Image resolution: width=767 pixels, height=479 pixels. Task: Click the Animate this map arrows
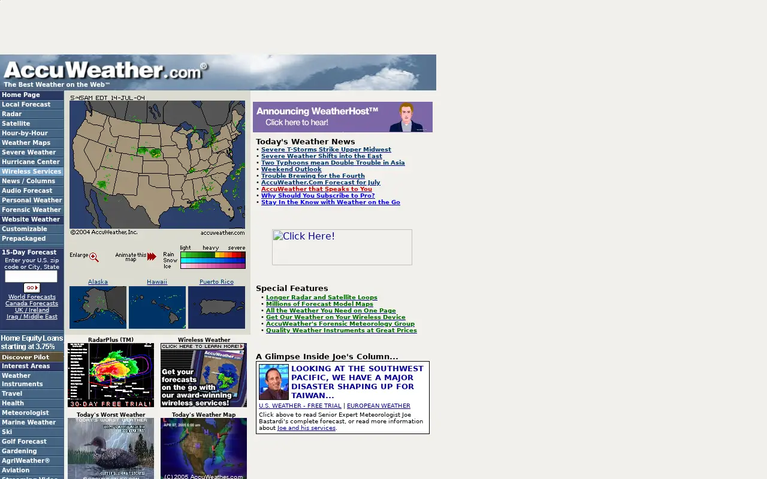152,256
